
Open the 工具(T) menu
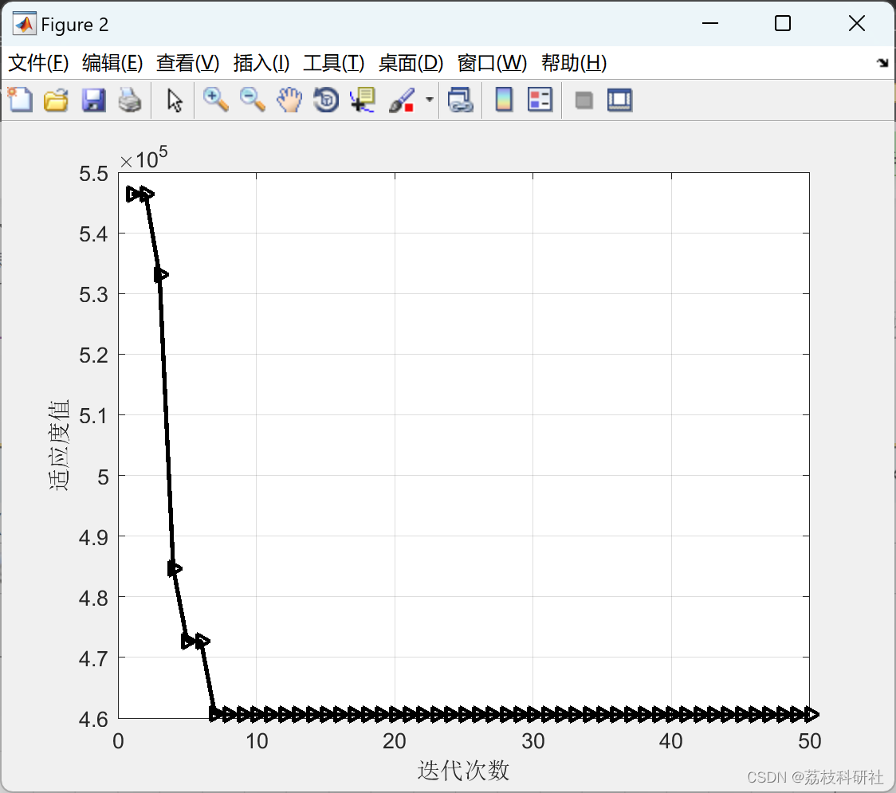(x=334, y=63)
